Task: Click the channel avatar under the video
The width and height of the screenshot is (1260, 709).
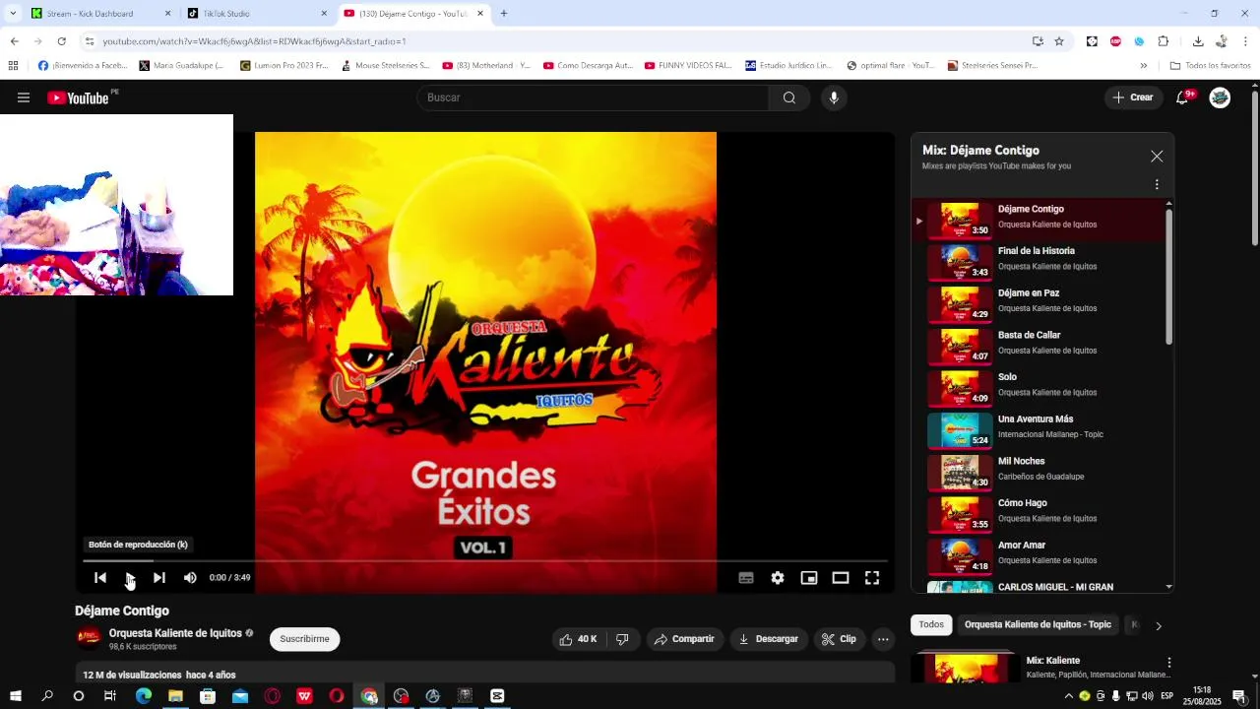Action: pos(89,638)
